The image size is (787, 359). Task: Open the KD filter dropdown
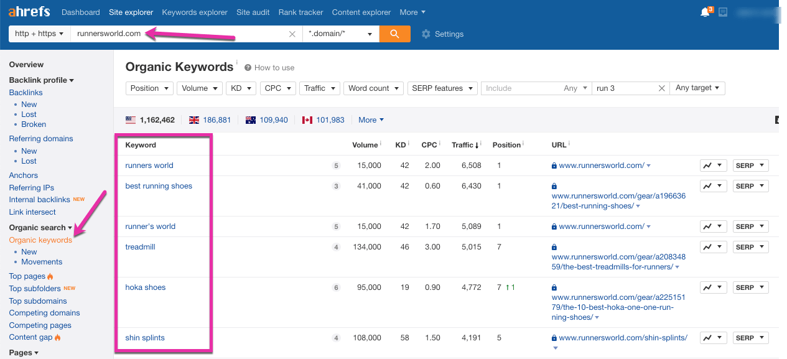[241, 88]
